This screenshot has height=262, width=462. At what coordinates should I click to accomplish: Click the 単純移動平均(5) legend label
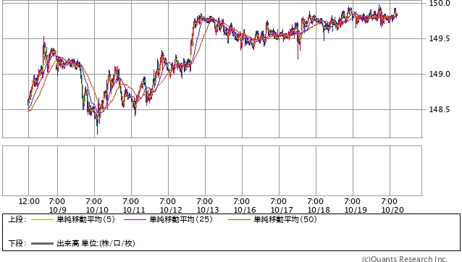click(85, 219)
